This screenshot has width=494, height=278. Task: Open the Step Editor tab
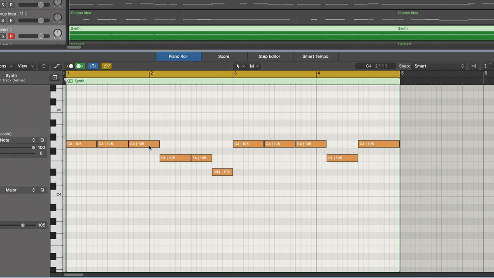(x=270, y=56)
